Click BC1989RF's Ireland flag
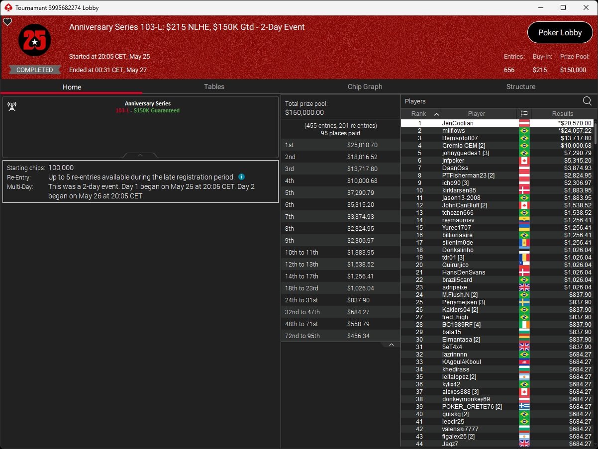The image size is (598, 449). point(524,325)
